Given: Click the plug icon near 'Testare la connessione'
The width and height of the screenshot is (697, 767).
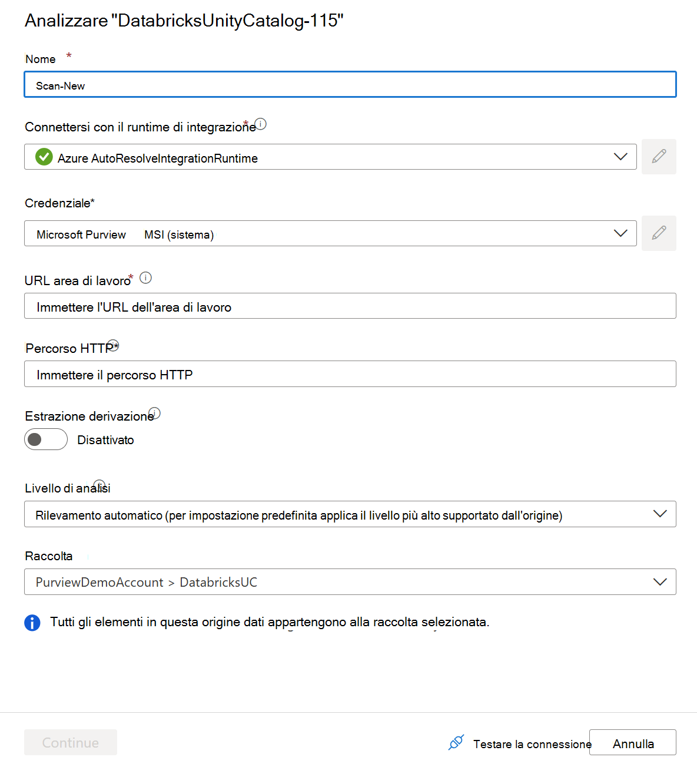Looking at the screenshot, I should tap(456, 743).
